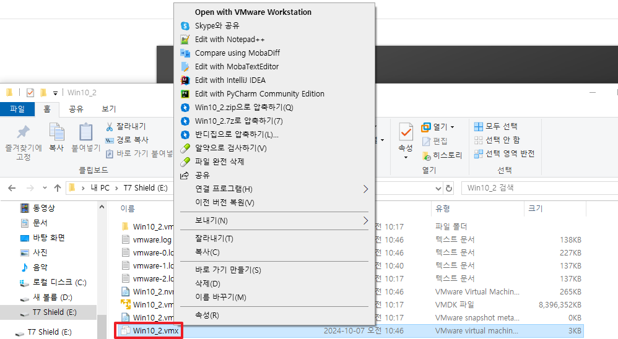Click 잘라내기 scissors in ribbon
The height and width of the screenshot is (339, 618).
126,126
